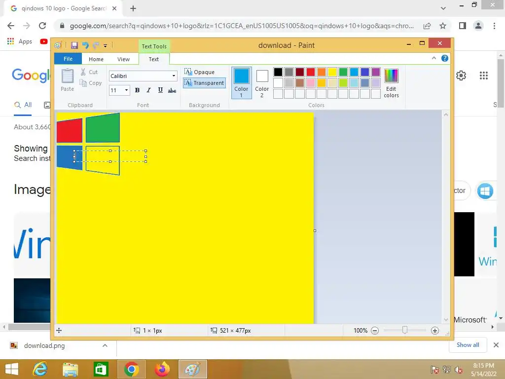Click the Copy icon in Clipboard group
This screenshot has width=505, height=379.
click(83, 83)
